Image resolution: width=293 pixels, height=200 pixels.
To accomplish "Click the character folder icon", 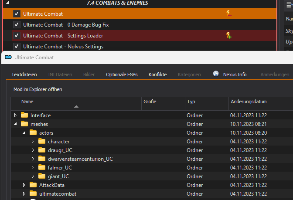I will (42, 141).
